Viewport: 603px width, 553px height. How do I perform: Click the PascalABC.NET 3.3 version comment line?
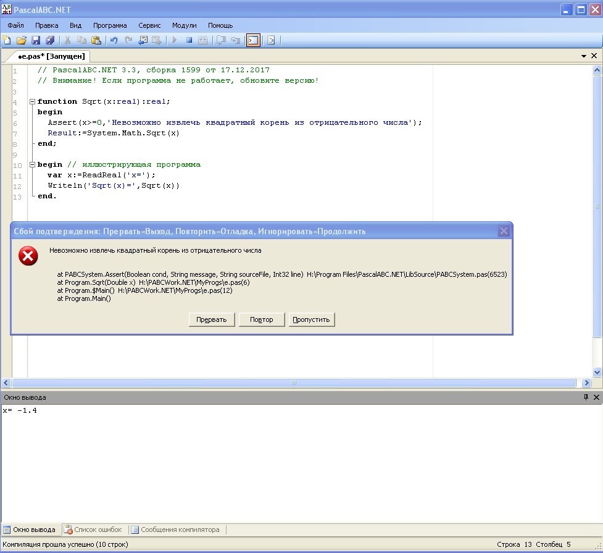point(154,70)
